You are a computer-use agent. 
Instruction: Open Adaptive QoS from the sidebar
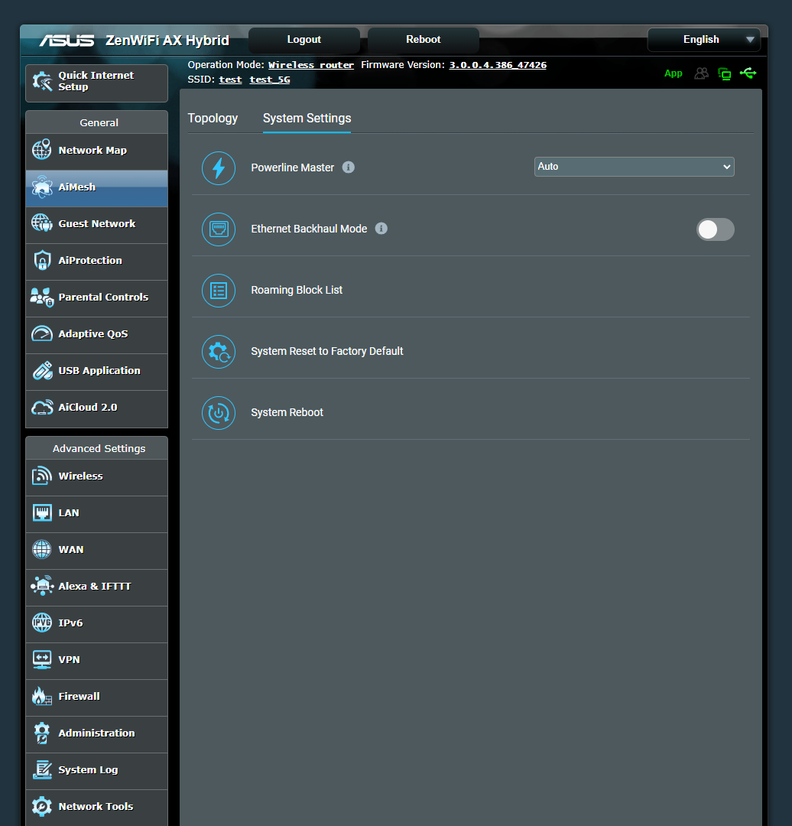pyautogui.click(x=96, y=334)
